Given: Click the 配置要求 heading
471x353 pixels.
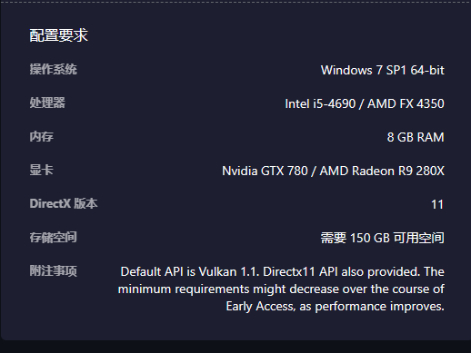Looking at the screenshot, I should pos(58,35).
